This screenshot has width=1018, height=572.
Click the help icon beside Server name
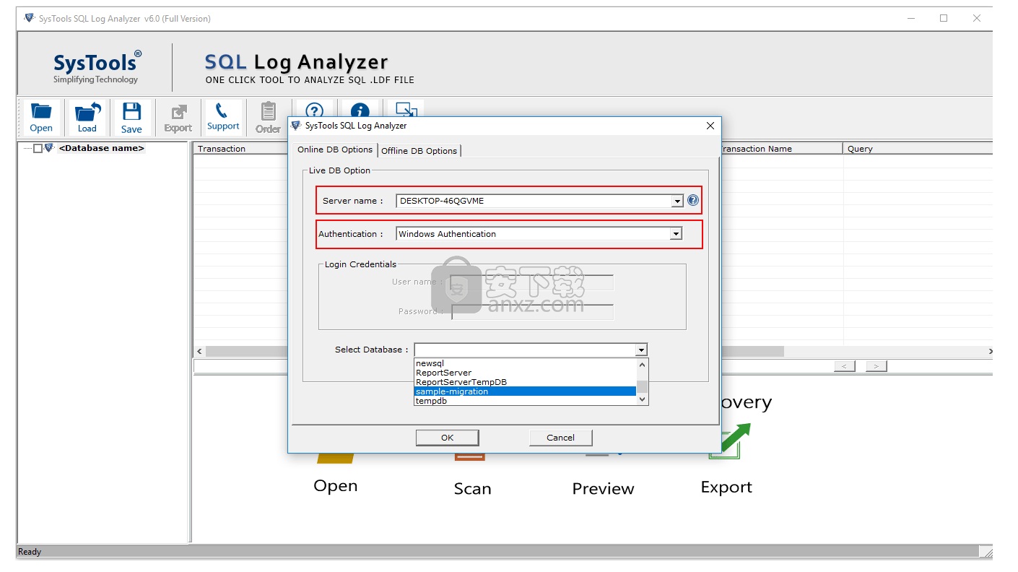pos(693,201)
